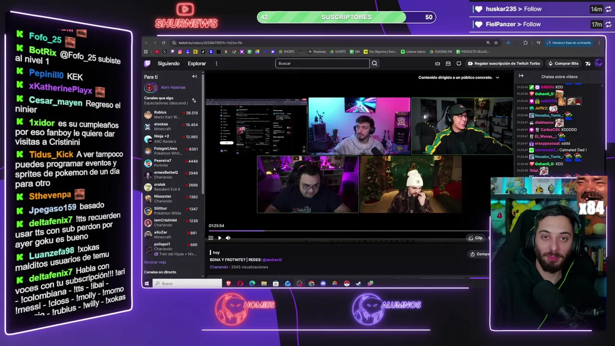Open browser extensions puzzle icon
This screenshot has height=346, width=615.
(x=525, y=43)
